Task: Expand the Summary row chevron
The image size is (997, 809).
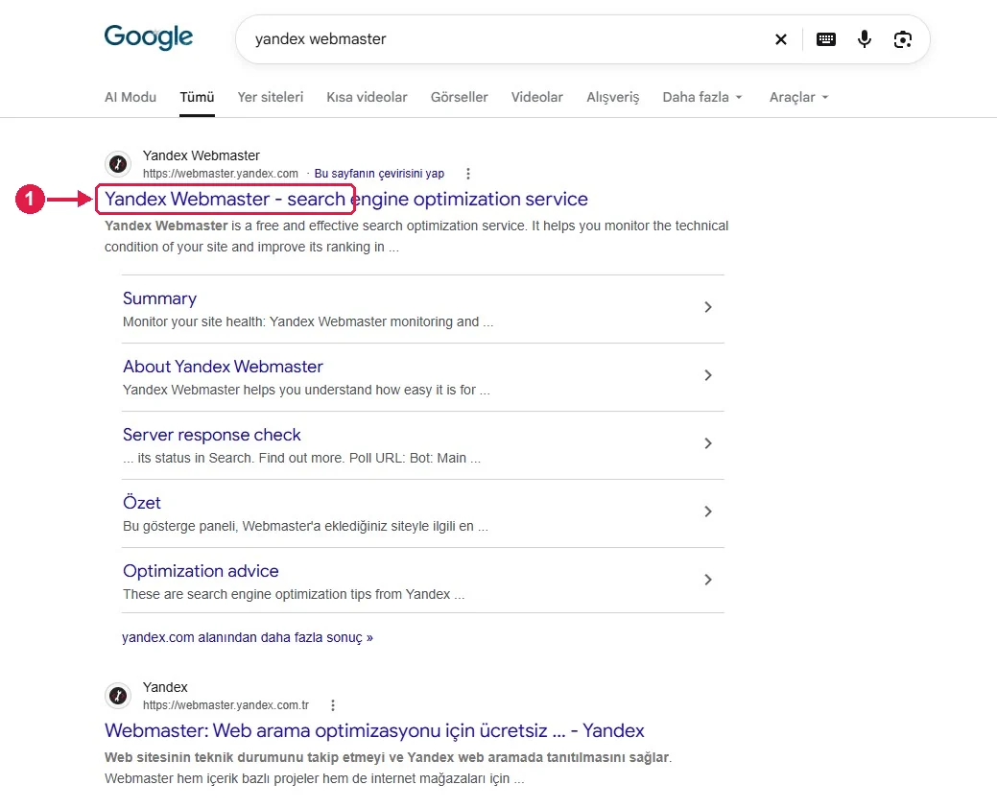Action: point(708,307)
